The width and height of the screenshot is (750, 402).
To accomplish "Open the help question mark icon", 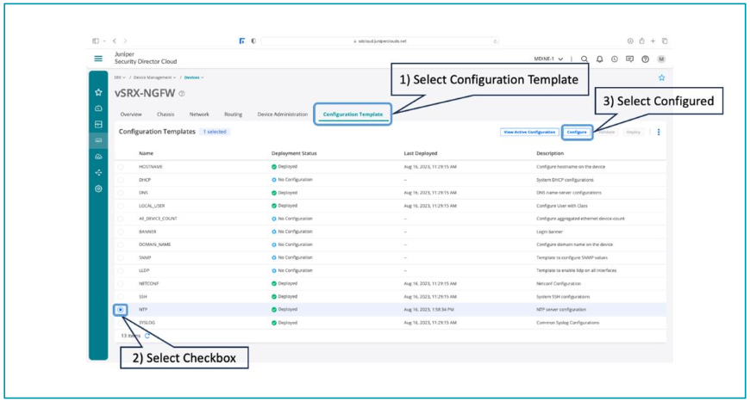I will click(645, 59).
